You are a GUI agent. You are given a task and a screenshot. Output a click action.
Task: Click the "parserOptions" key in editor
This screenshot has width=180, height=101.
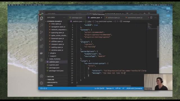(x=88, y=51)
